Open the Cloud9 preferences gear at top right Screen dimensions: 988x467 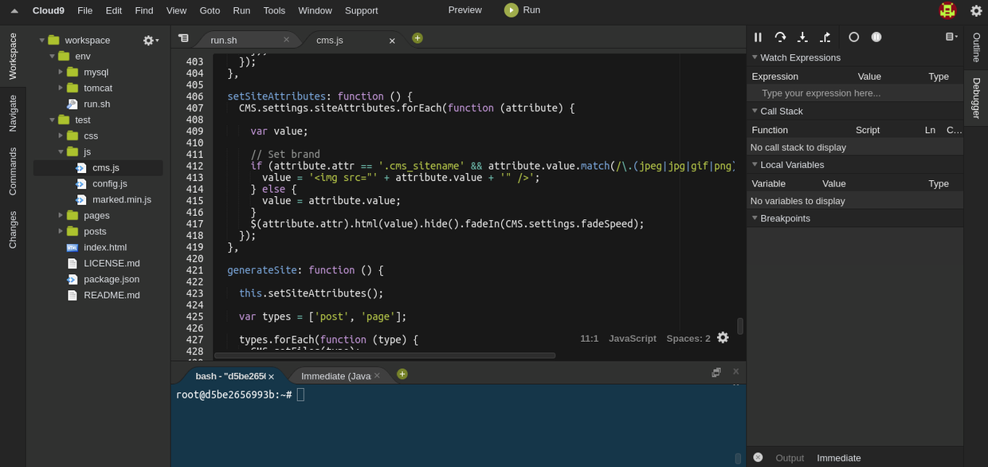(x=976, y=10)
